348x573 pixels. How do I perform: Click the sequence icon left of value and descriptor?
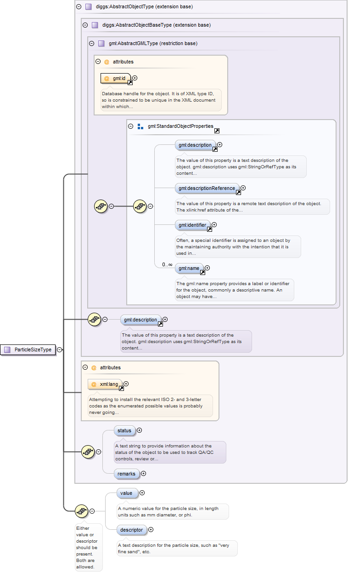[81, 510]
